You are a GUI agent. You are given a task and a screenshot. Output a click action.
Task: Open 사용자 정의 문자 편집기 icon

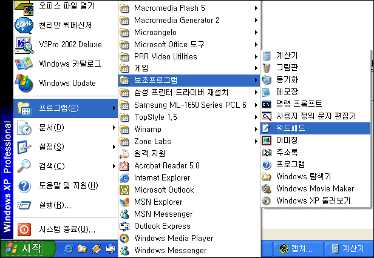(267, 116)
